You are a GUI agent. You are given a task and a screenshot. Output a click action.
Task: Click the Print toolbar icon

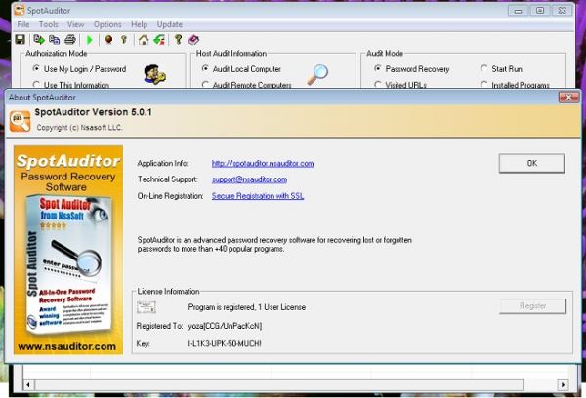pyautogui.click(x=70, y=39)
